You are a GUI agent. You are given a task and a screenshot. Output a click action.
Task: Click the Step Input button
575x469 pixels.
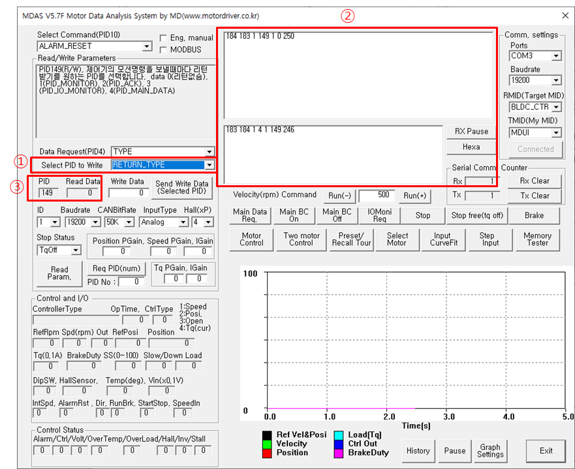click(490, 239)
